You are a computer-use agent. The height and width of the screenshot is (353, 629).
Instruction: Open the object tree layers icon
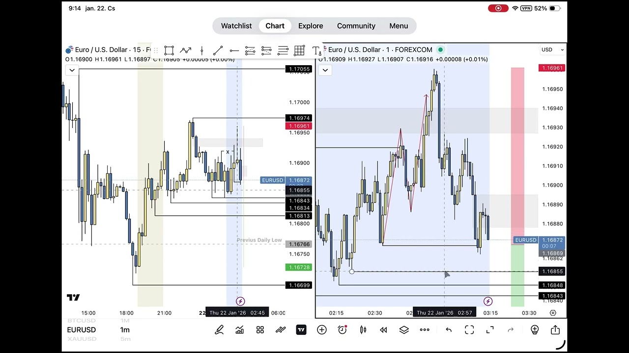pos(404,330)
